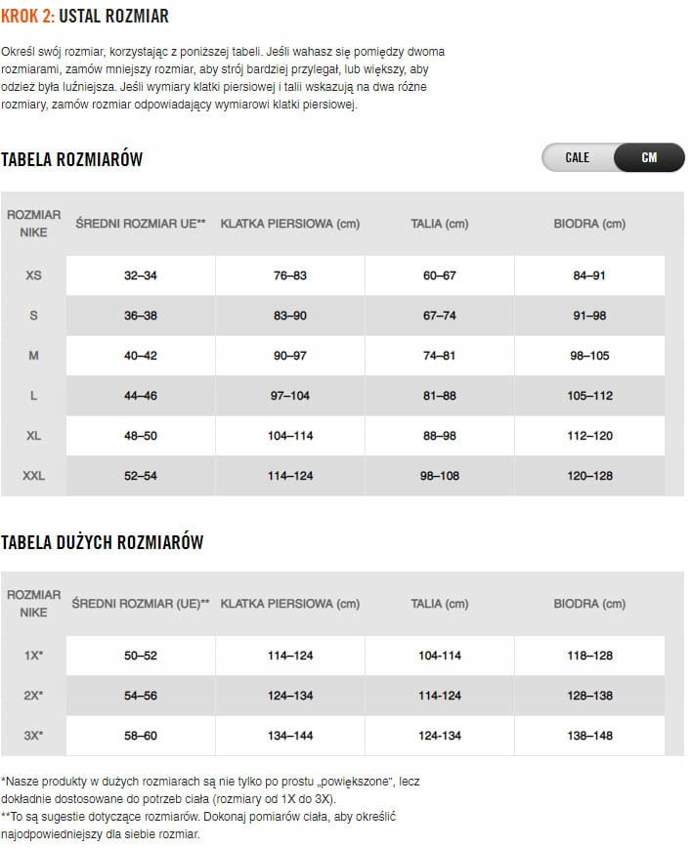The image size is (692, 849).
Task: Click the 84–91 hips measurement cell
Action: click(589, 276)
